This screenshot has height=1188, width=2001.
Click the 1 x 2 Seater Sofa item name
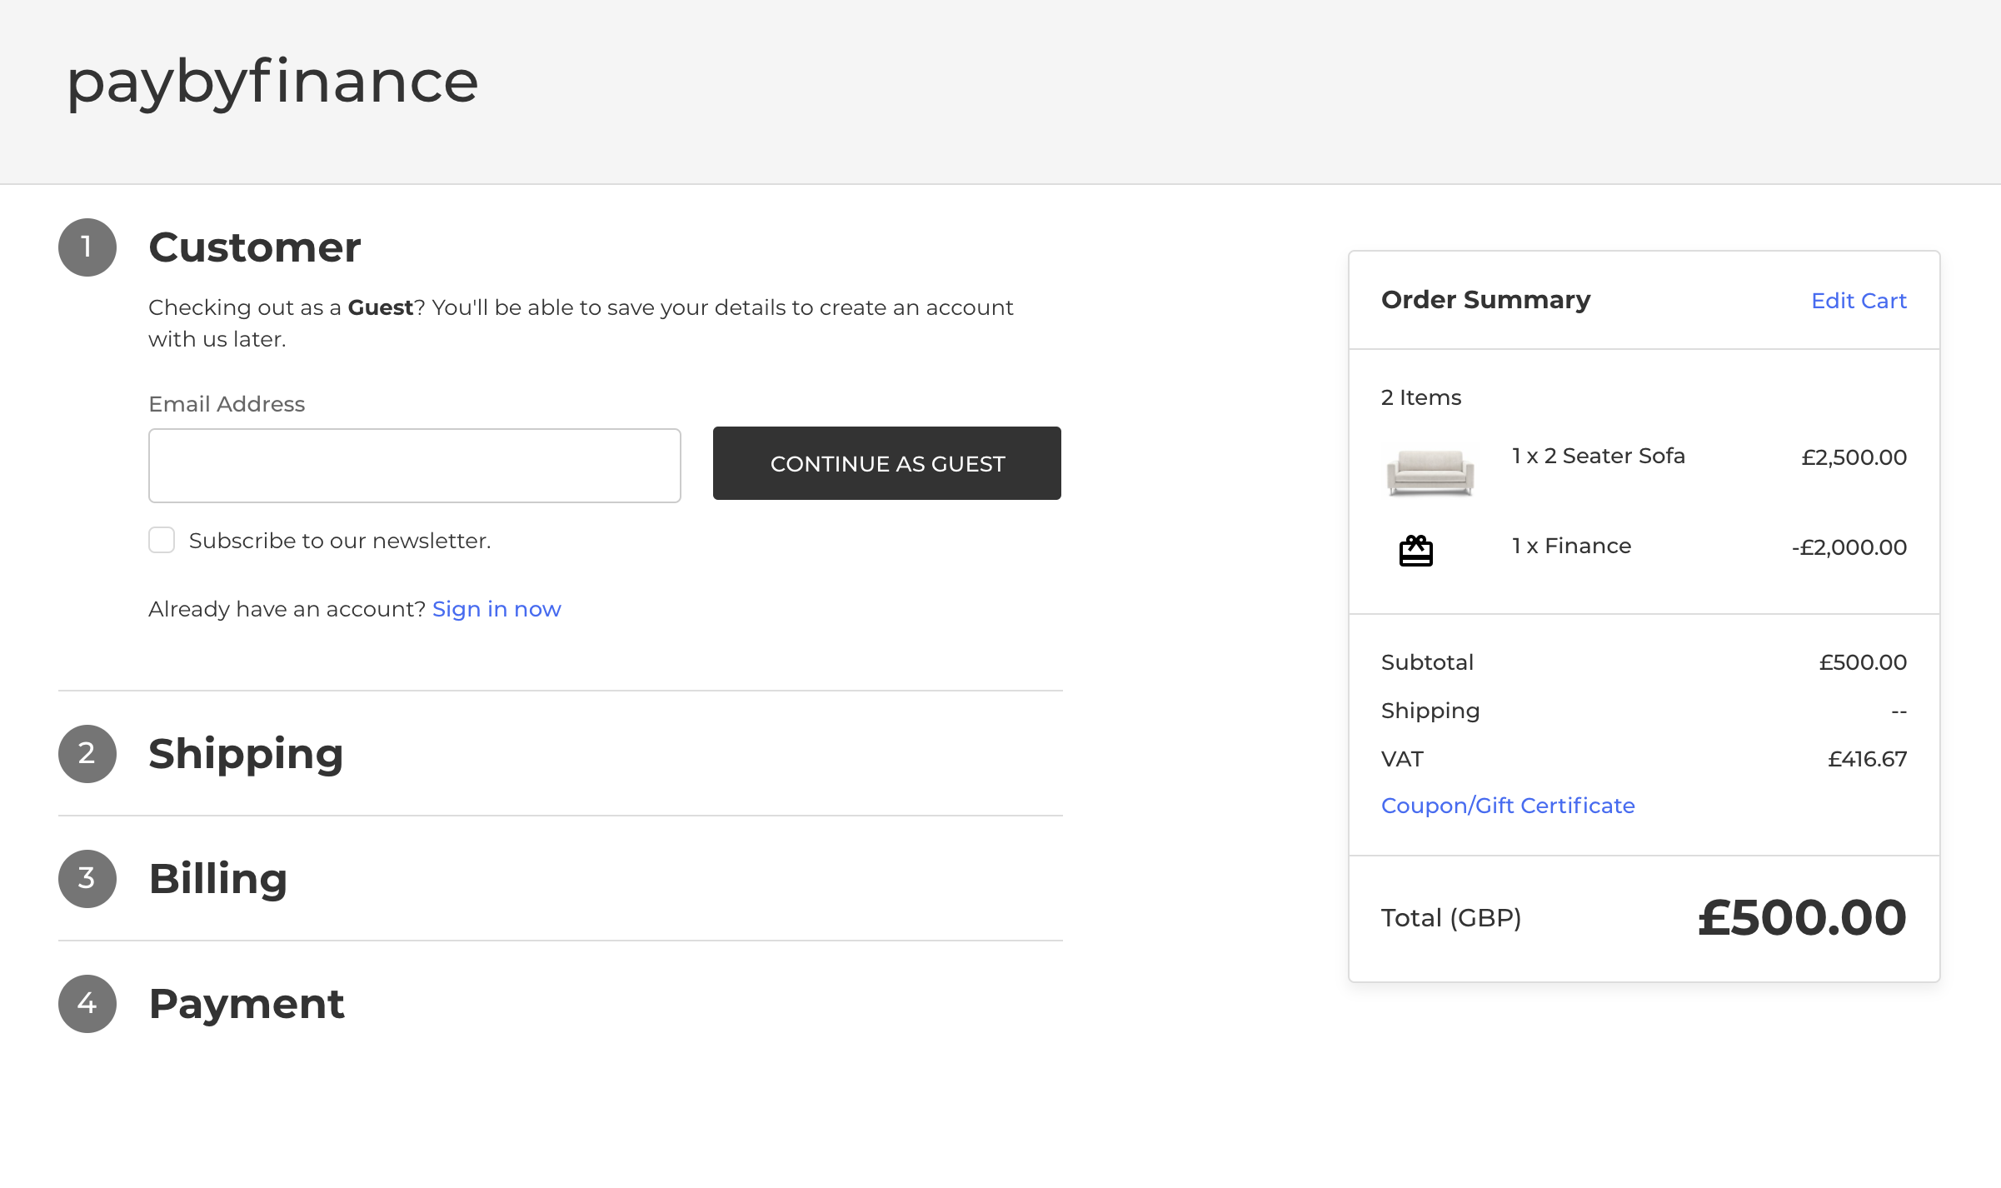pos(1598,456)
